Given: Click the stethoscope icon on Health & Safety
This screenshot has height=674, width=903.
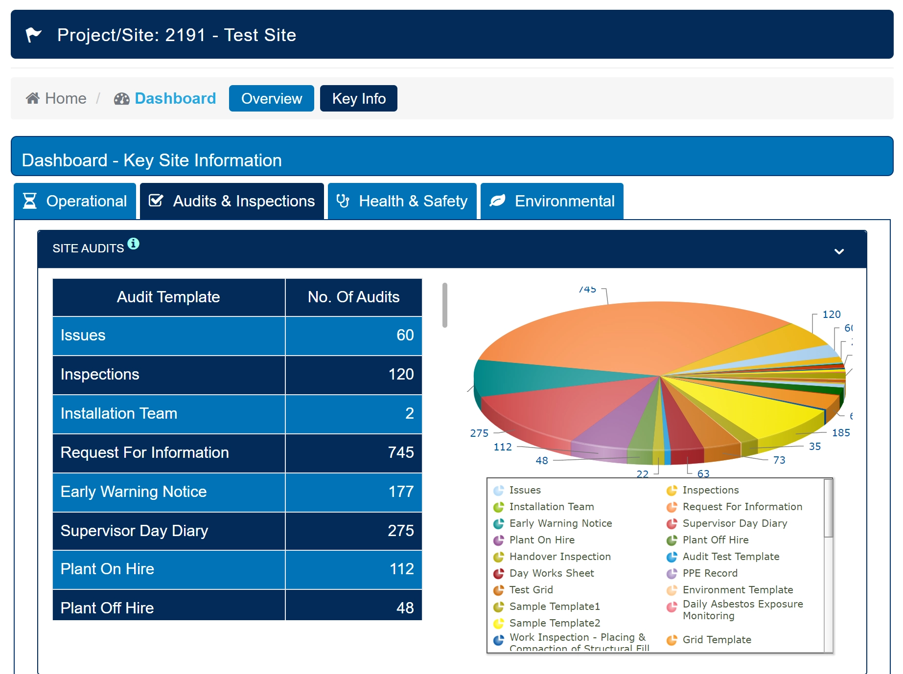Looking at the screenshot, I should click(x=343, y=201).
